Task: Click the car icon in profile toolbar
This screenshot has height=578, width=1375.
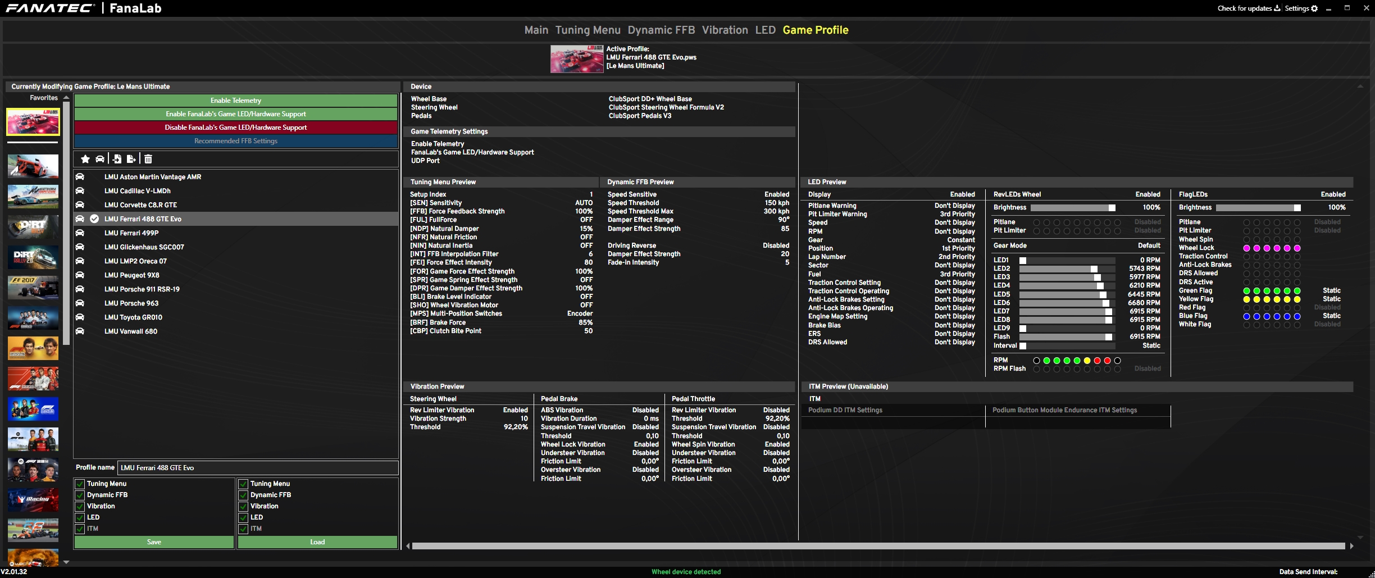Action: [x=100, y=159]
